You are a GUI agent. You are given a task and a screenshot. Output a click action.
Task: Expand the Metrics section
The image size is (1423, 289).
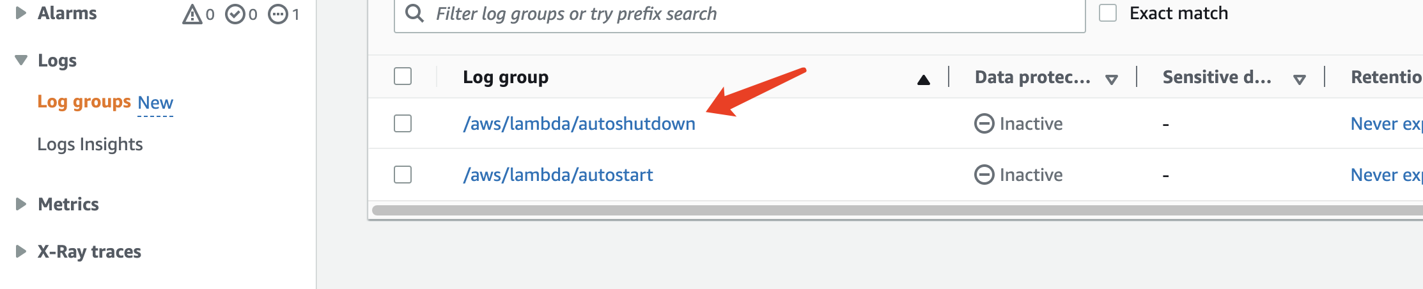20,204
